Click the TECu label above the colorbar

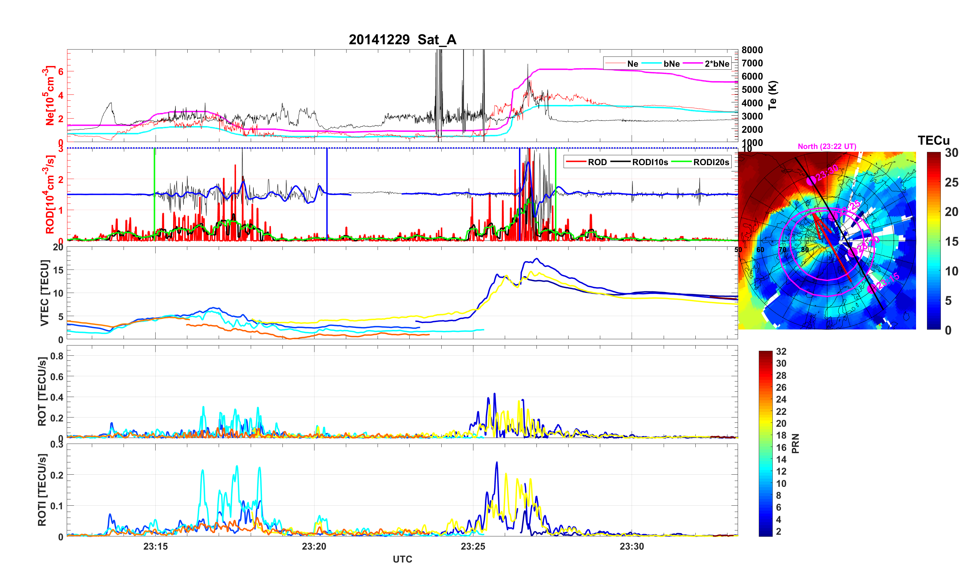933,140
